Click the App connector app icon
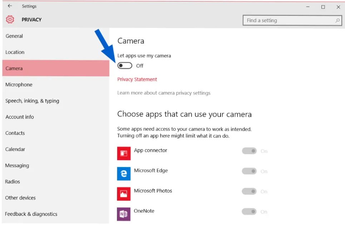Viewport: 345px width, 232px height. coord(124,153)
